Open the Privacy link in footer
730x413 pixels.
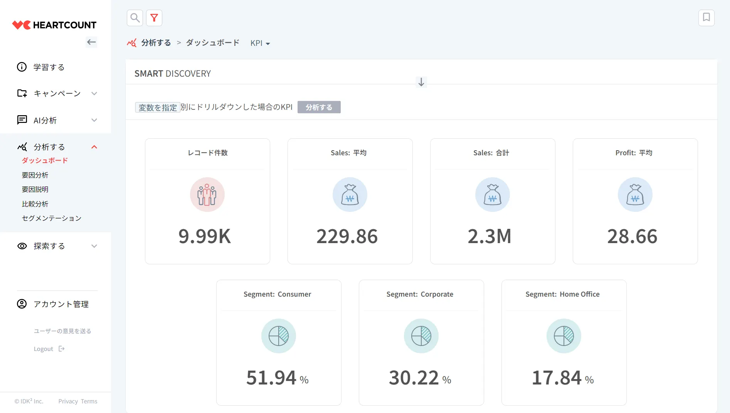(68, 401)
